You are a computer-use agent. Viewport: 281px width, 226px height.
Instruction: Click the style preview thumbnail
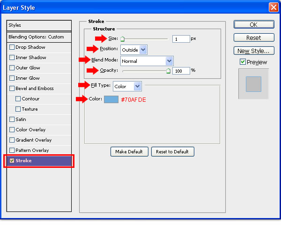point(253,84)
